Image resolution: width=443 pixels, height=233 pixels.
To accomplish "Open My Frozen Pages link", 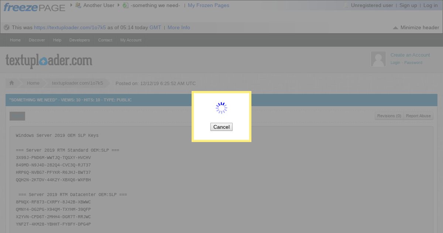I will (209, 5).
